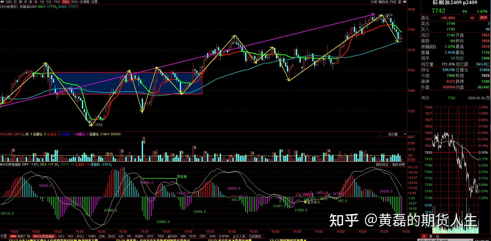
Task: Click the golden cross 金叉买入 star marker
Action: click(305, 202)
